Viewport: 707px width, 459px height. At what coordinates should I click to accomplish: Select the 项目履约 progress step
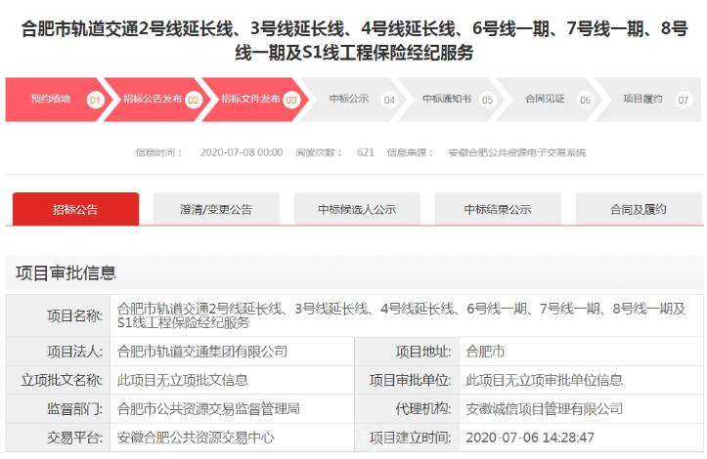click(x=642, y=99)
